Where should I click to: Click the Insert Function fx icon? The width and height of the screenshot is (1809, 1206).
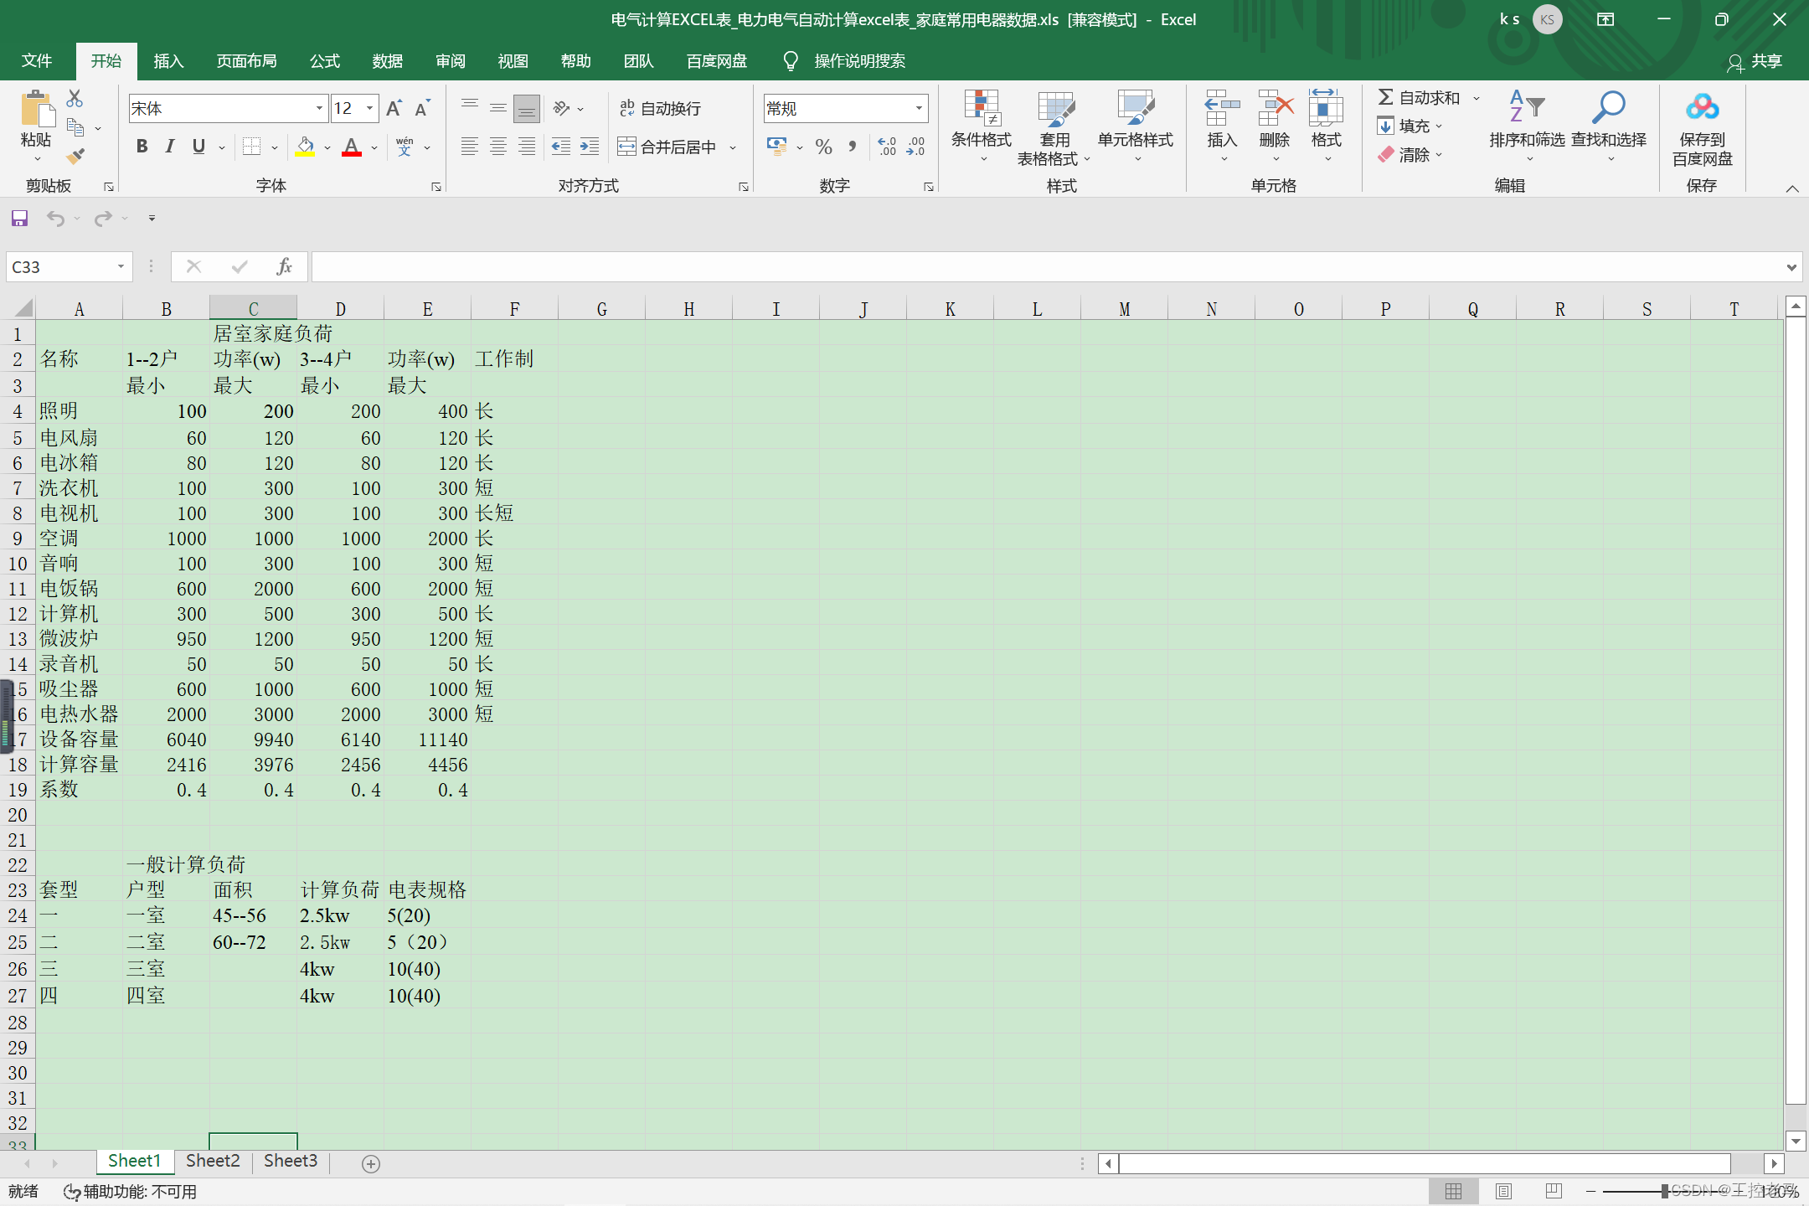click(x=284, y=267)
